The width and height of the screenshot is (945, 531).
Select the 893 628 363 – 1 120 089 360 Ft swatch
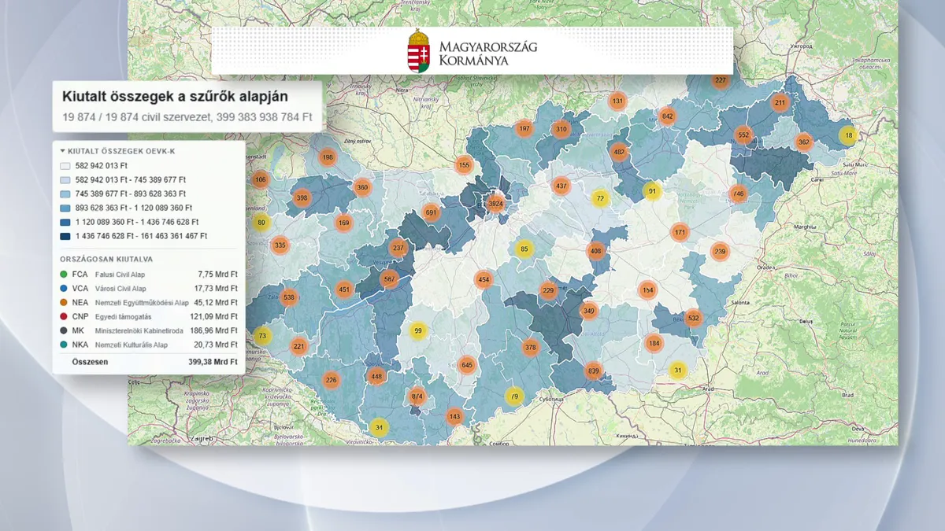click(x=66, y=208)
